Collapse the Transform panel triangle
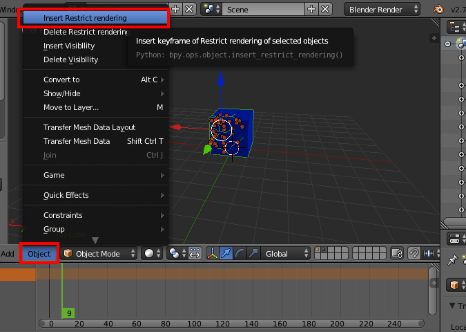Screen dimensions: 466x332 (452, 306)
